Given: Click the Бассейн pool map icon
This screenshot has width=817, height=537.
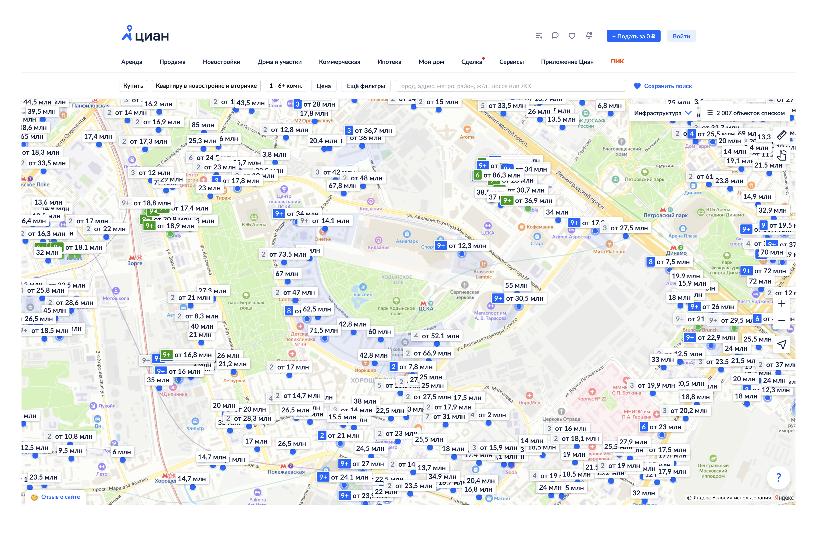Looking at the screenshot, I should pyautogui.click(x=363, y=287).
